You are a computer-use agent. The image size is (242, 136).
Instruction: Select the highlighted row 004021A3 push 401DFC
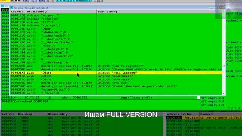116,73
